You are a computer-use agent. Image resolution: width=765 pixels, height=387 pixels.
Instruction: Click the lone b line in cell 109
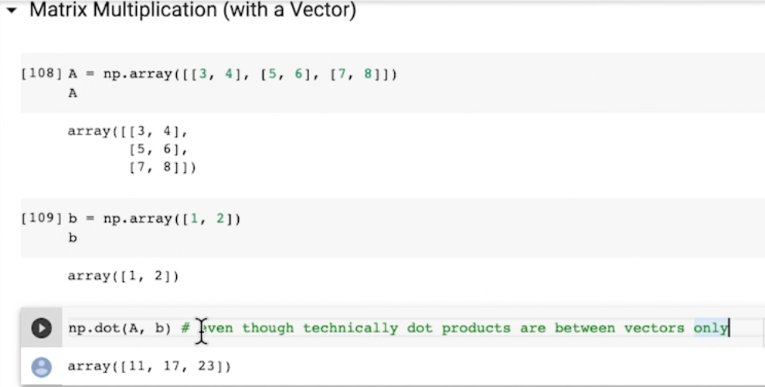click(73, 238)
